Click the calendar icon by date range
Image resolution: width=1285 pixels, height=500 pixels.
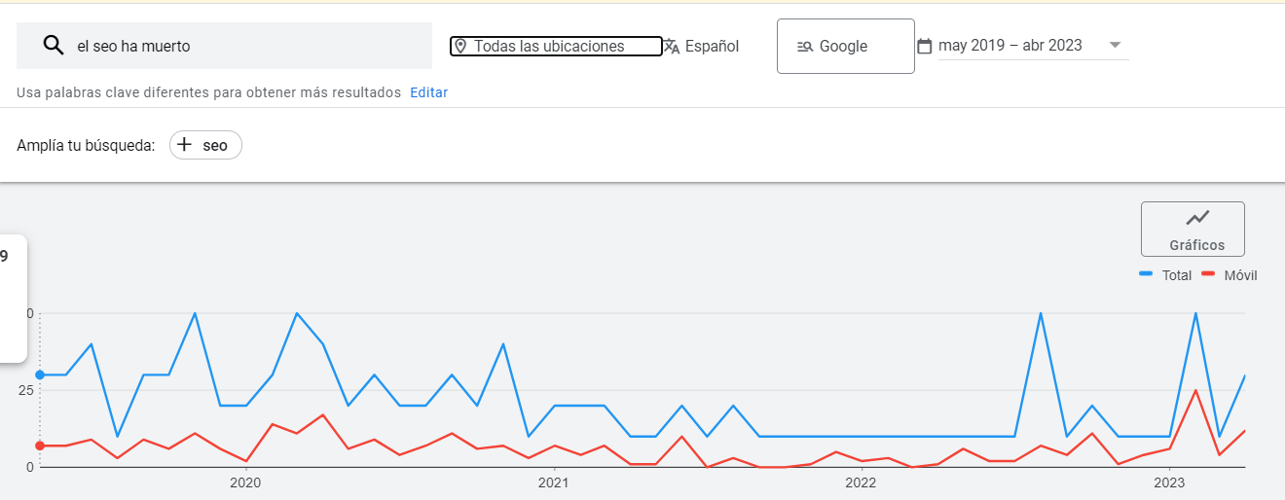[925, 46]
